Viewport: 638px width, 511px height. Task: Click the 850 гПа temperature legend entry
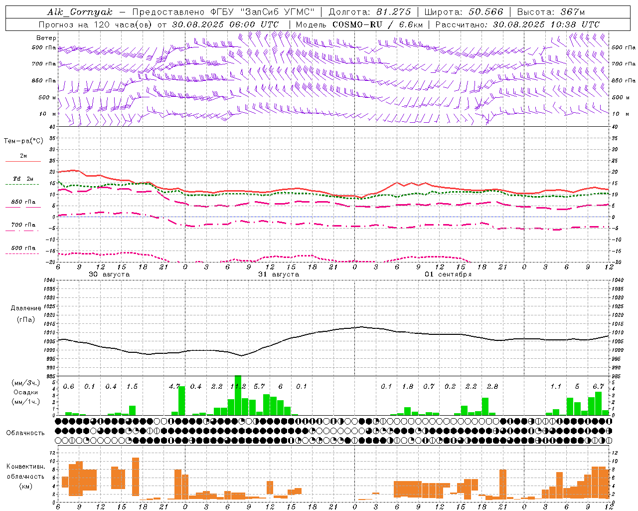coord(23,202)
